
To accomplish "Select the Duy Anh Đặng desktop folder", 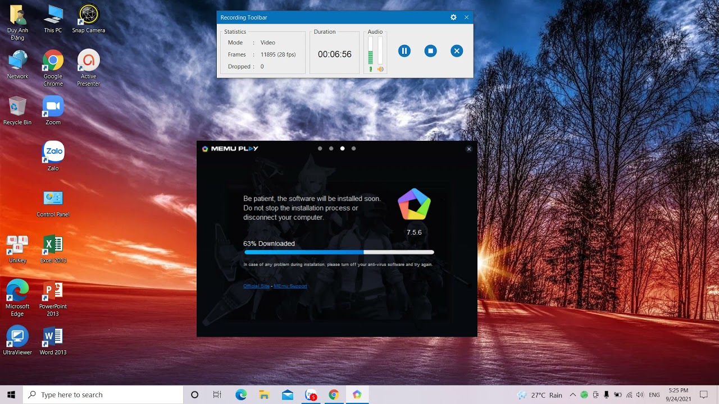I will pos(17,22).
